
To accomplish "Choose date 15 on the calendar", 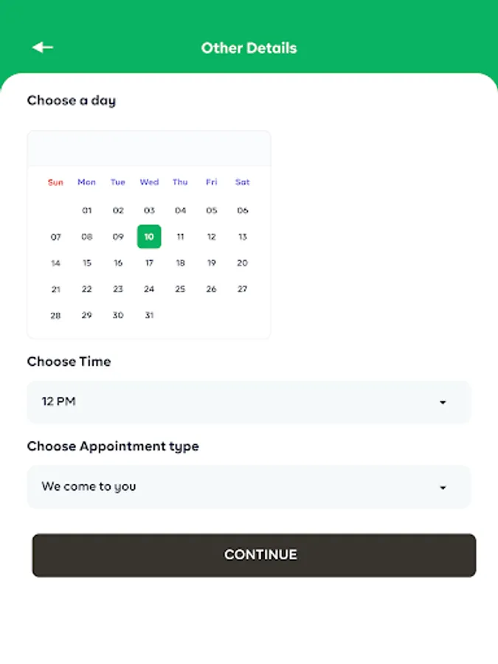I will point(87,263).
